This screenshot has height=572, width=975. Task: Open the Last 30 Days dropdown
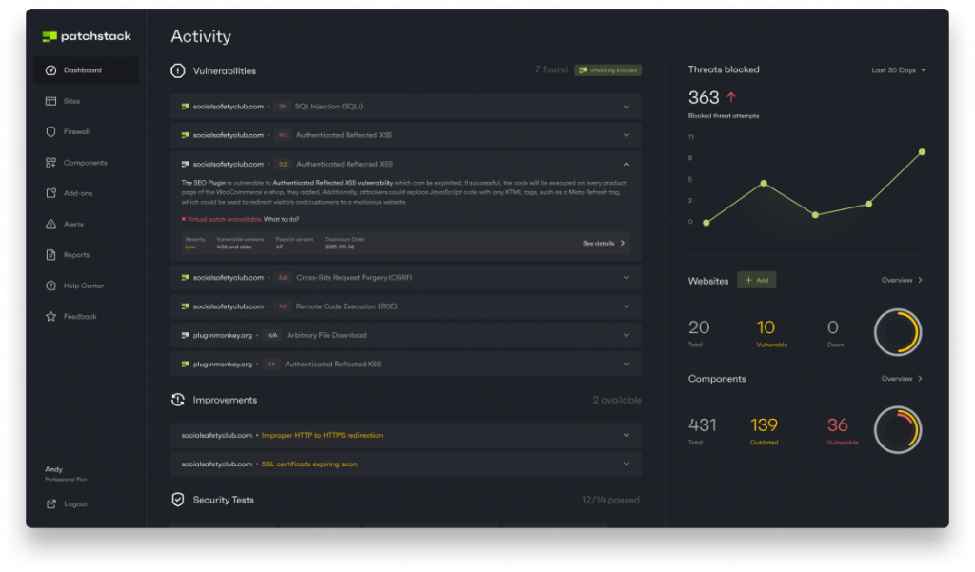tap(899, 70)
